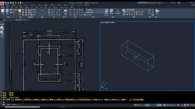Click the Presspull tool in the Modeling panel
The height and width of the screenshot is (109, 195).
click(12, 12)
